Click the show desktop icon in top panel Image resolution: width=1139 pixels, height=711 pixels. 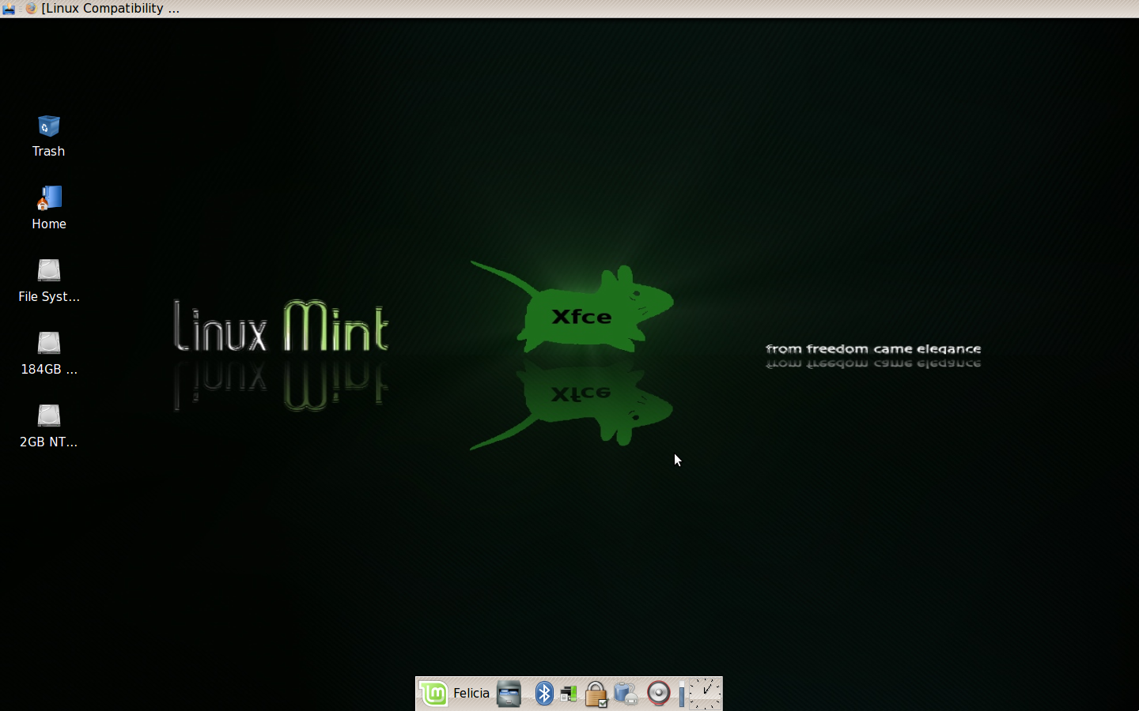tap(9, 9)
